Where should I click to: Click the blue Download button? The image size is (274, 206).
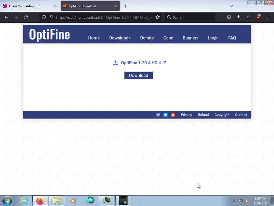pyautogui.click(x=139, y=75)
